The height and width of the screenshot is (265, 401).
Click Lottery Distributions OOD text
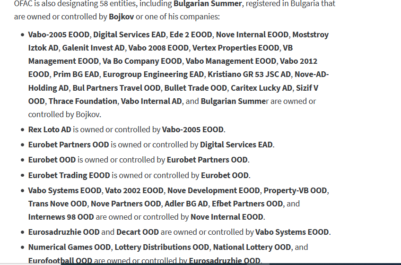coord(162,247)
